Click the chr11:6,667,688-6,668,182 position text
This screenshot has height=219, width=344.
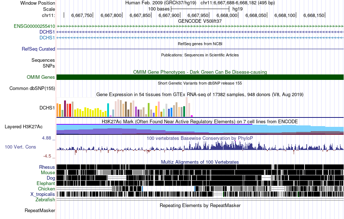click(238, 3)
